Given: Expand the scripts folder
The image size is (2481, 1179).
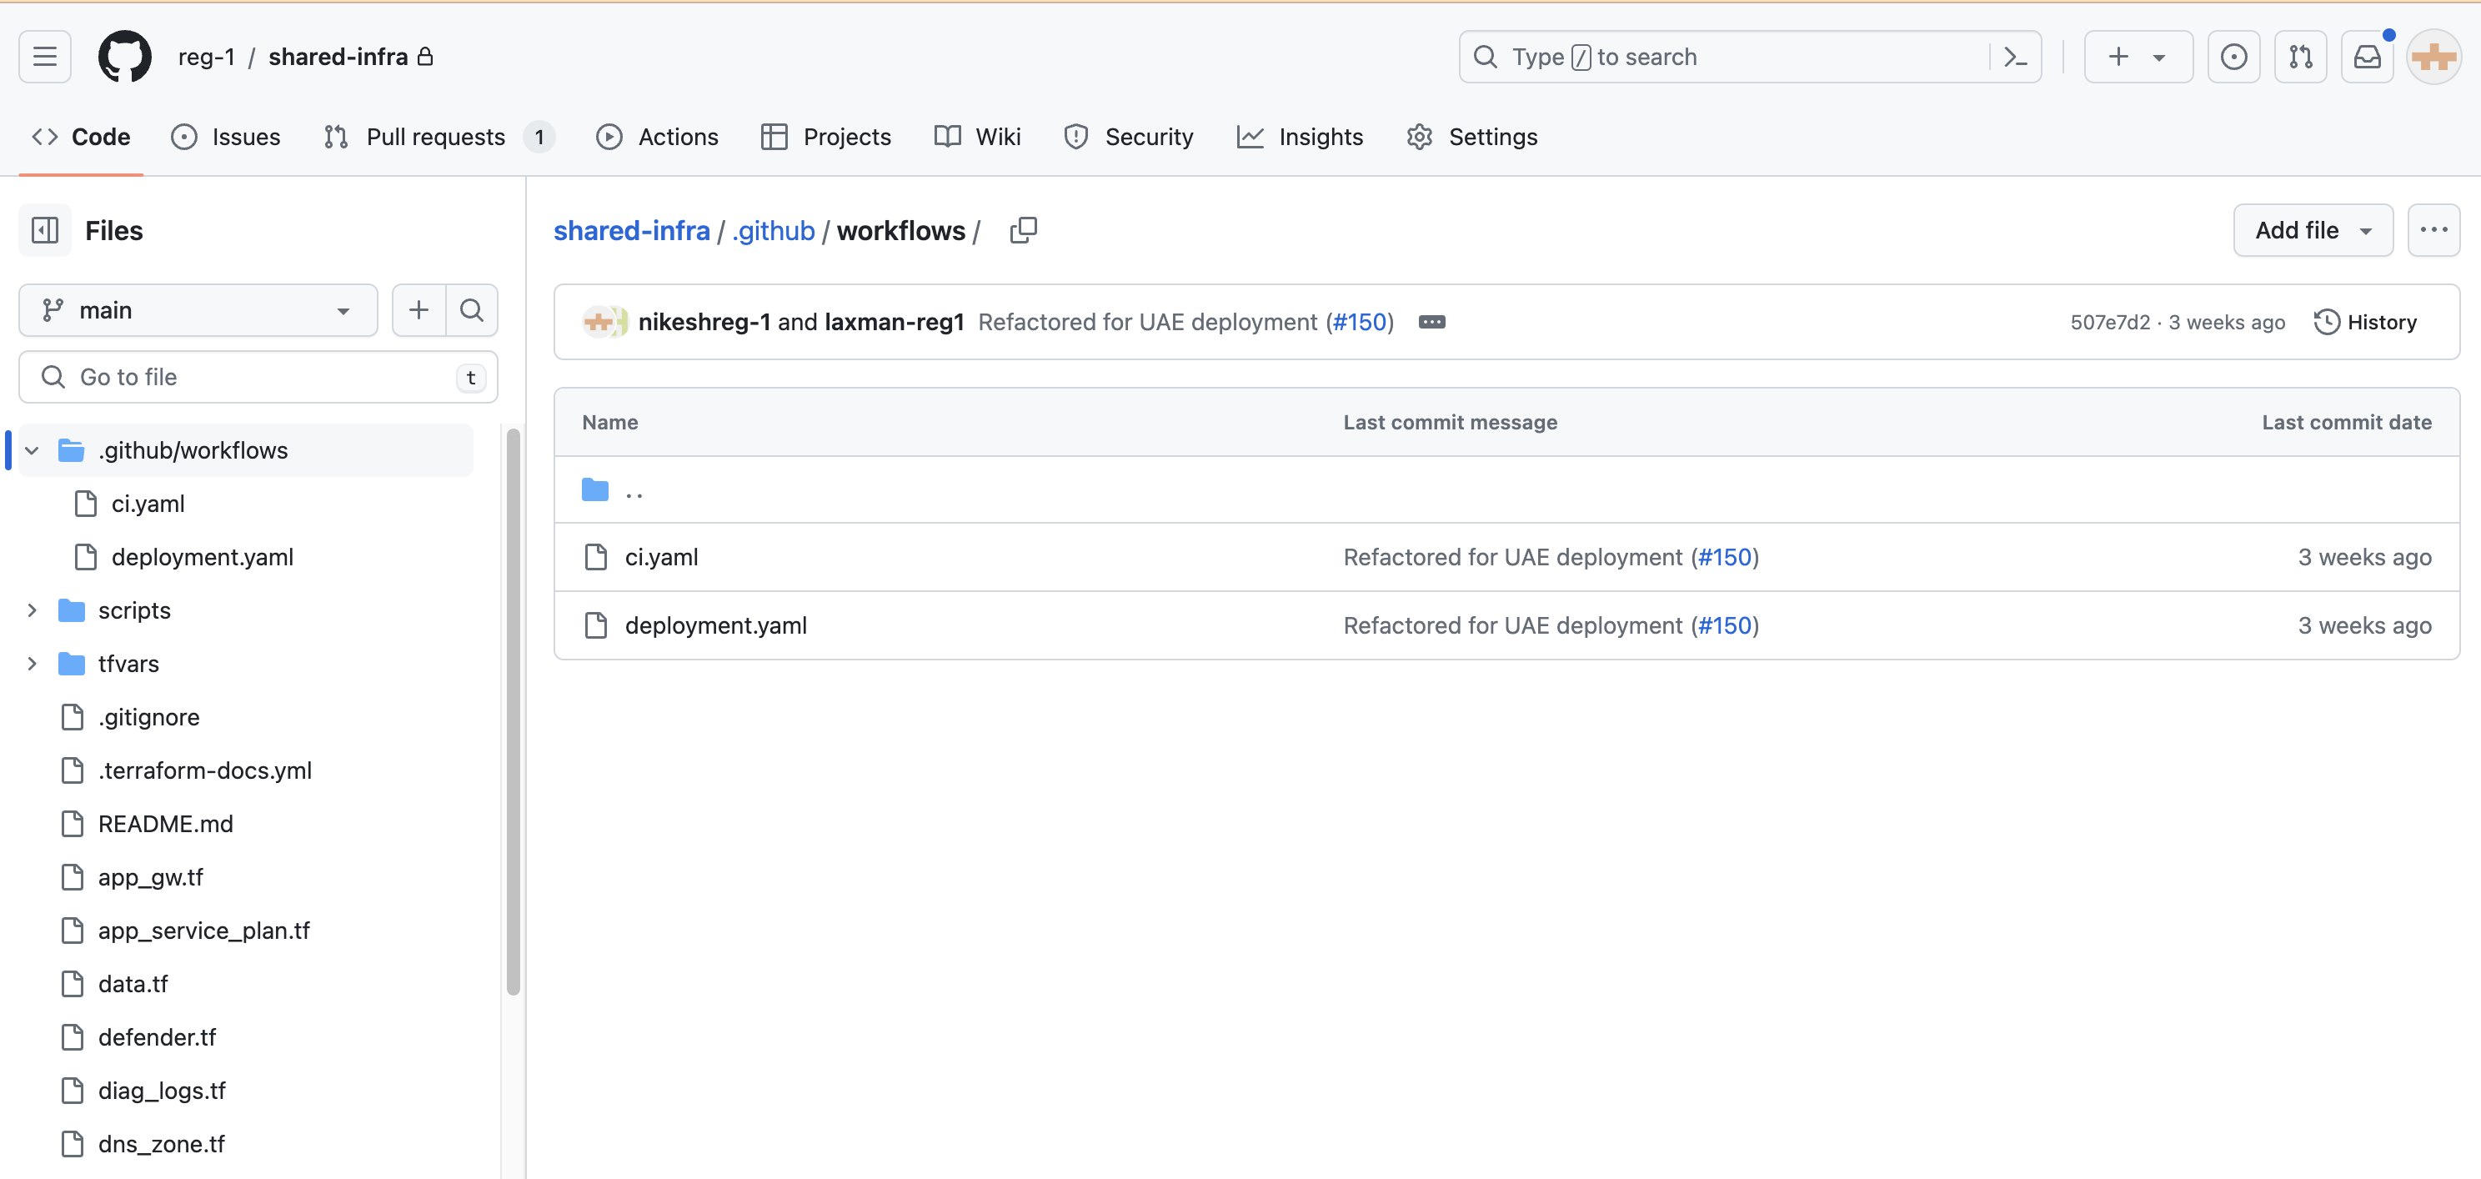Looking at the screenshot, I should click(x=33, y=610).
